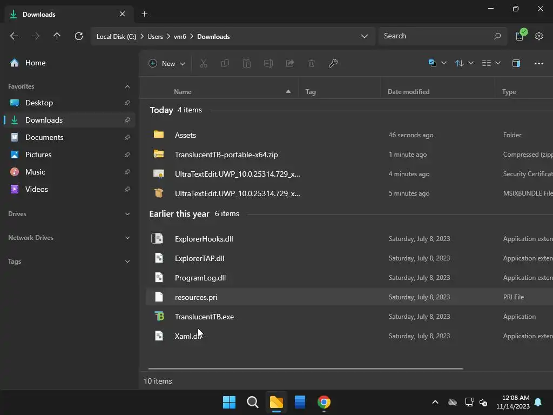
Task: Expand the Tags section
Action: (x=127, y=262)
